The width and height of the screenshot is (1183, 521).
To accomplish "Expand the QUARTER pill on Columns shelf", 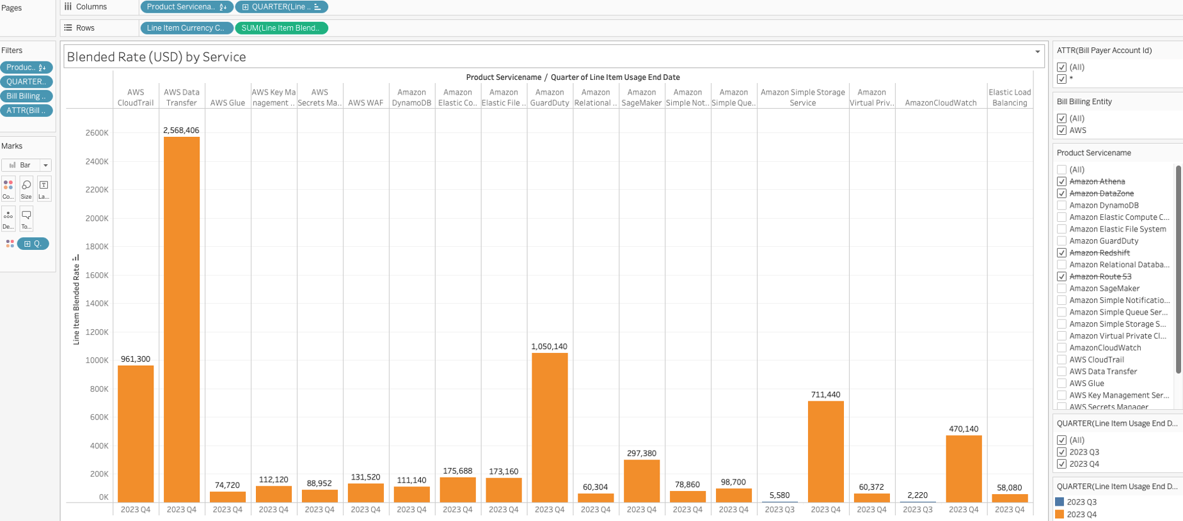I will (245, 7).
